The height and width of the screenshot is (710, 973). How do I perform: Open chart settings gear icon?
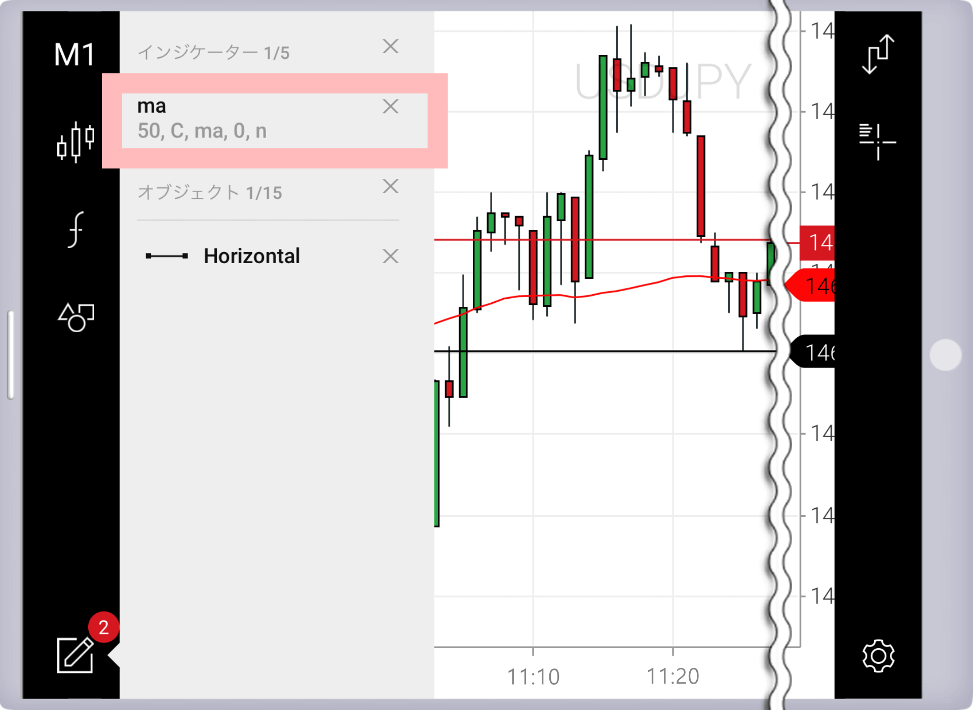tap(878, 656)
